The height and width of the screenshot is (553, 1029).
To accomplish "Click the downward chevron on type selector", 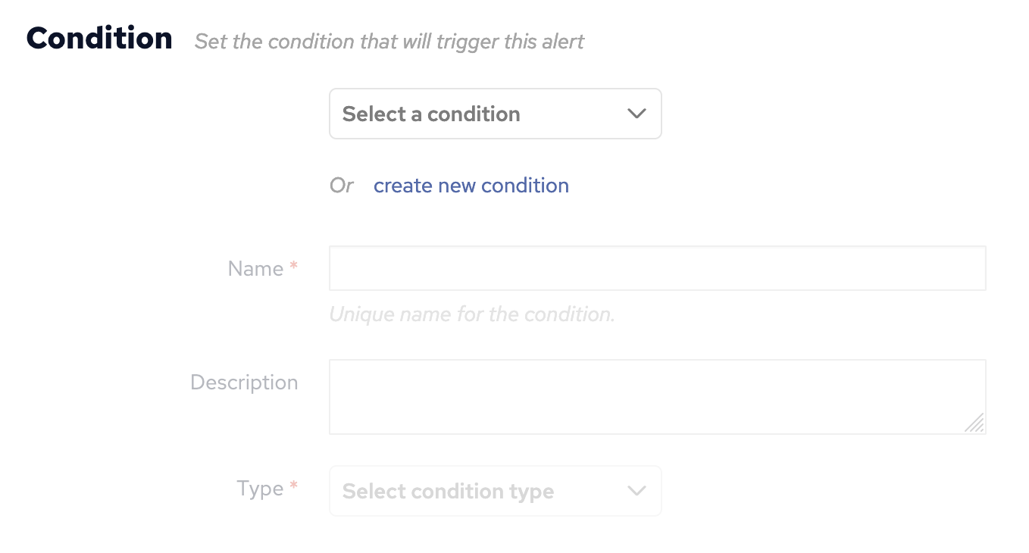I will tap(636, 491).
